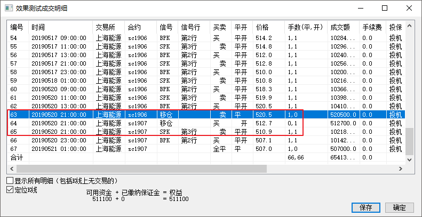Click the 手续费 column header
Screen dimensions: 422x217
point(372,27)
